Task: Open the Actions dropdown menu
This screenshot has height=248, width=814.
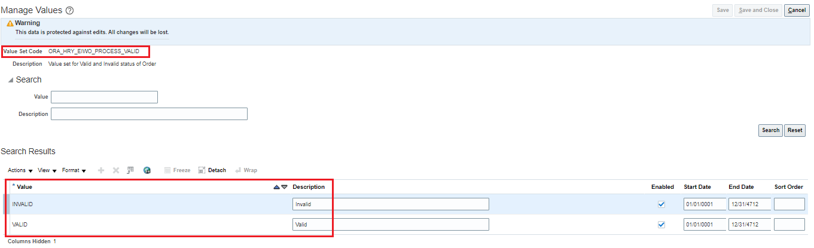Action: (x=20, y=170)
